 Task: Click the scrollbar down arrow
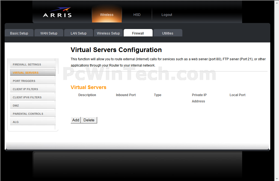click(x=277, y=179)
